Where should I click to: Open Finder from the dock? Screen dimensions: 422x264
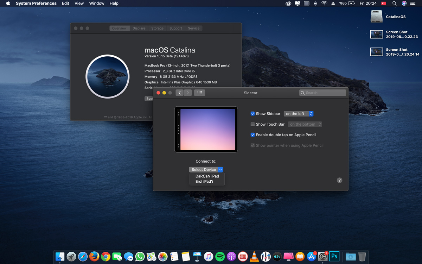60,257
